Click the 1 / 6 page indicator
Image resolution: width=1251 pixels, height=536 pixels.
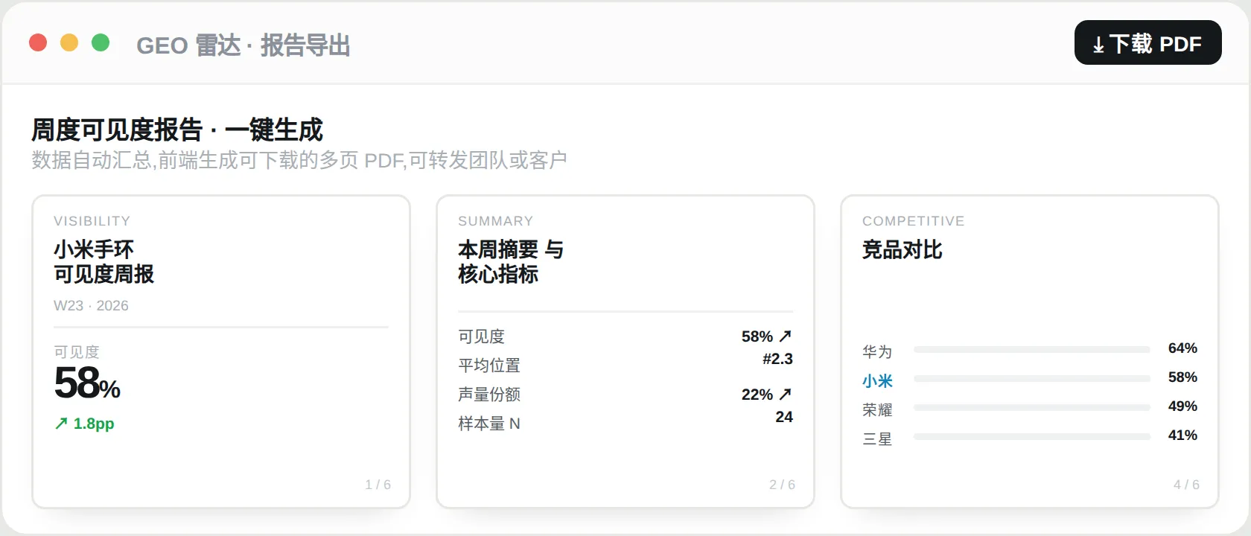click(378, 485)
